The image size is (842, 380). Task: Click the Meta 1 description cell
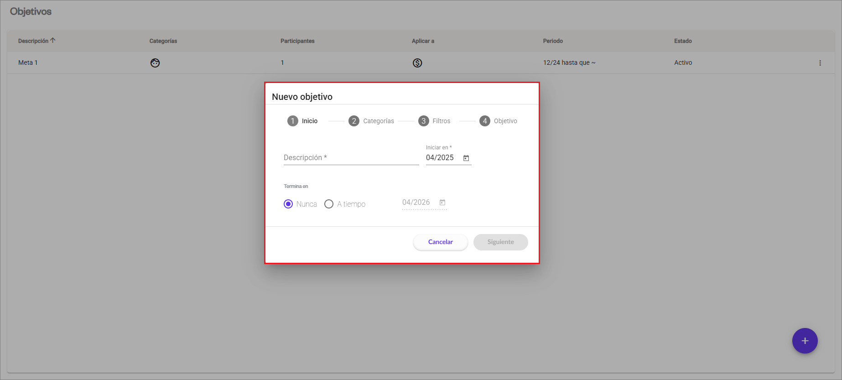[28, 63]
